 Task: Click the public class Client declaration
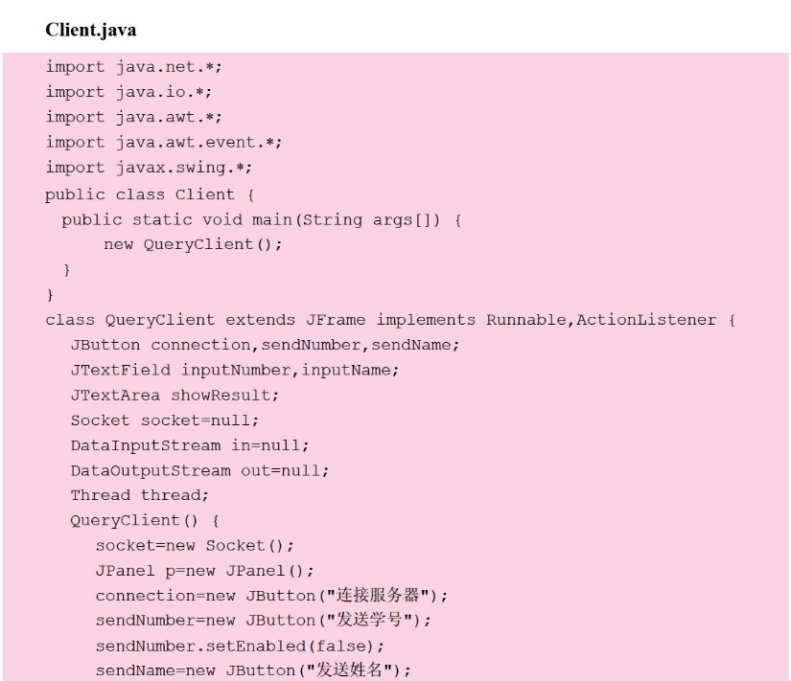[x=149, y=193]
